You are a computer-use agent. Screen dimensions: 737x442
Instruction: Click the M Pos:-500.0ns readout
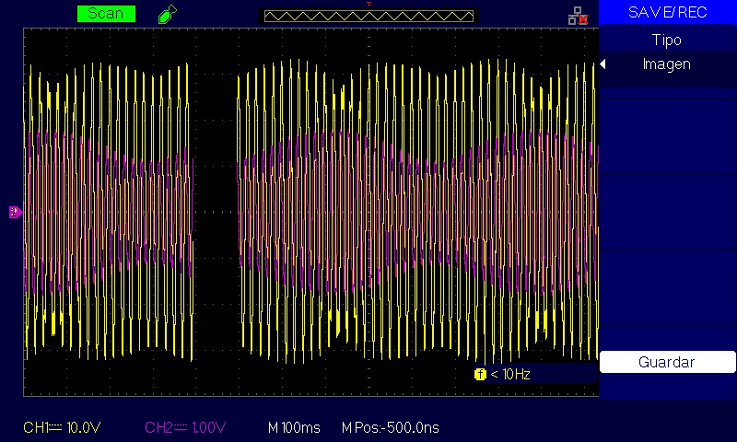pos(390,427)
